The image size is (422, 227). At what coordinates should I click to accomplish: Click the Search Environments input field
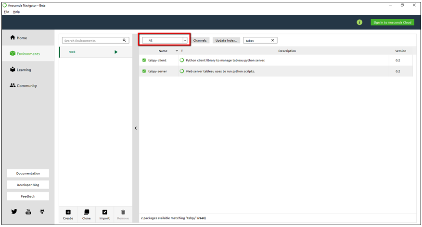click(x=92, y=41)
